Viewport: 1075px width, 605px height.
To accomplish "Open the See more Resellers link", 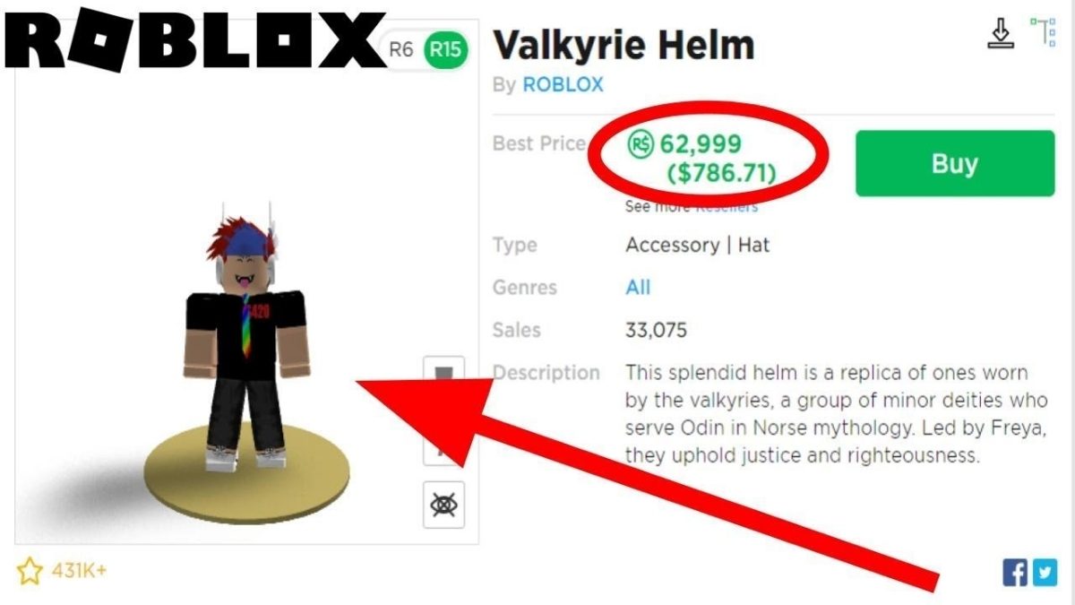I will pos(692,206).
